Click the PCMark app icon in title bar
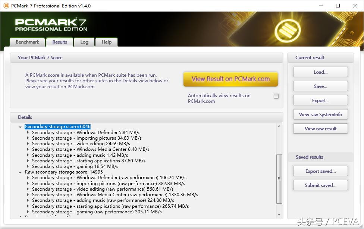The height and width of the screenshot is (229, 364). [6, 6]
